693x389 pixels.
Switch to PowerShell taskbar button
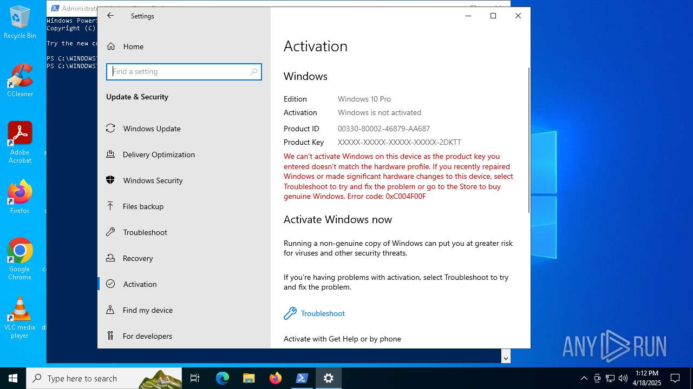tap(302, 378)
